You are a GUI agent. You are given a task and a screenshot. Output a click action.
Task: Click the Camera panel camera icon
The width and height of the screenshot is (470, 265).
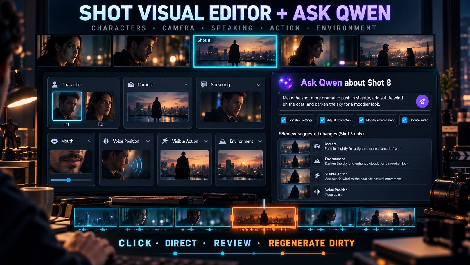(131, 84)
